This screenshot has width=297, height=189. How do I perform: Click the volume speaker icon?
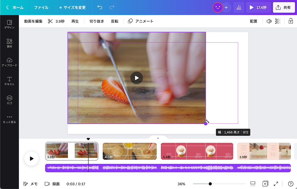(x=269, y=21)
